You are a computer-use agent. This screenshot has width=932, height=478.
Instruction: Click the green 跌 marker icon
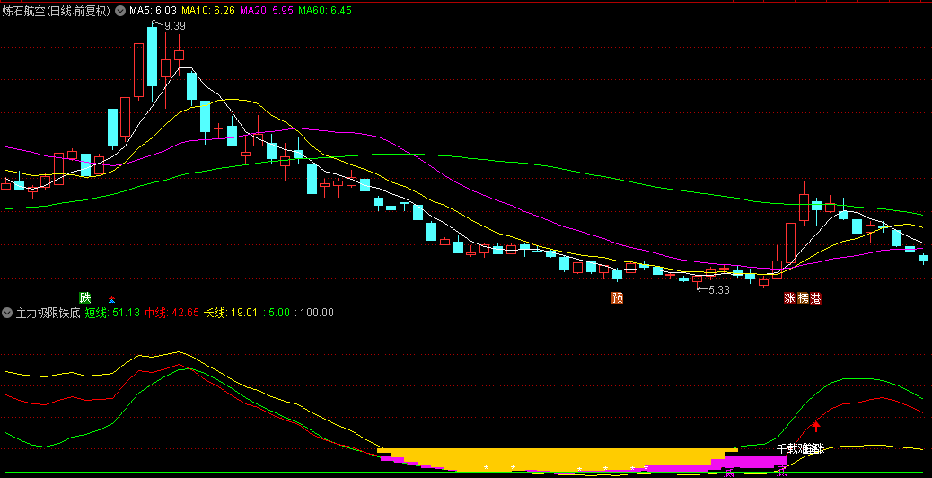pos(85,298)
